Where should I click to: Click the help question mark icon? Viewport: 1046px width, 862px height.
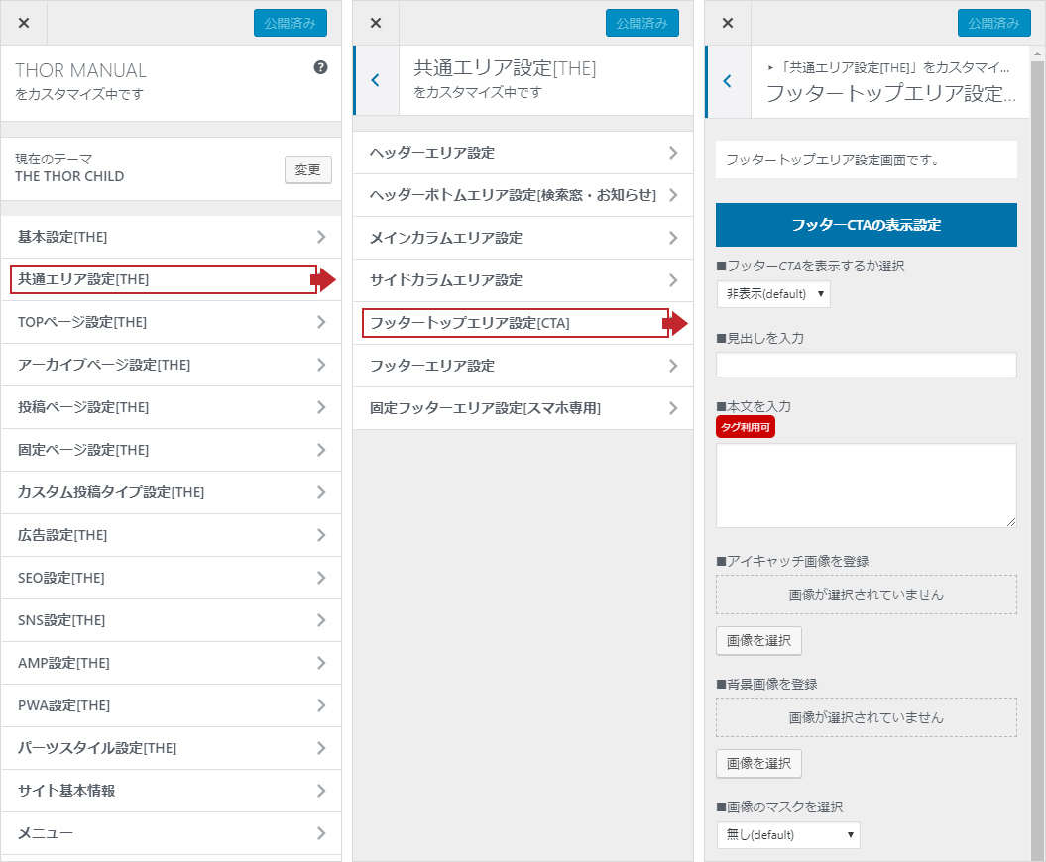pyautogui.click(x=320, y=68)
